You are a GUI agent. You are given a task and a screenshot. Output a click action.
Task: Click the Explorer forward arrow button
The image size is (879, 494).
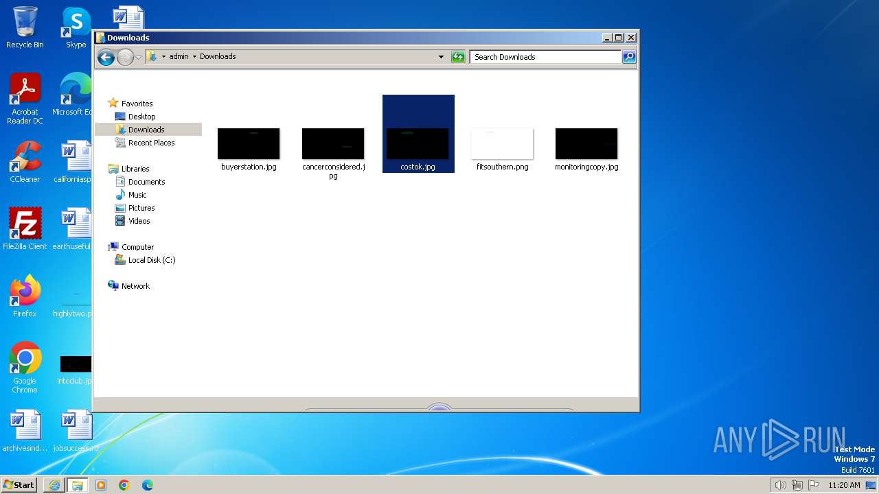(125, 57)
